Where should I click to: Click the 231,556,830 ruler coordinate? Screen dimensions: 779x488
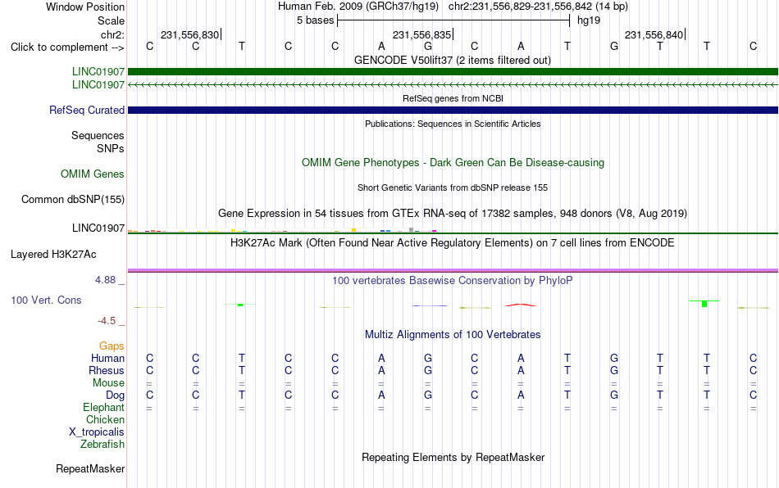pyautogui.click(x=189, y=34)
